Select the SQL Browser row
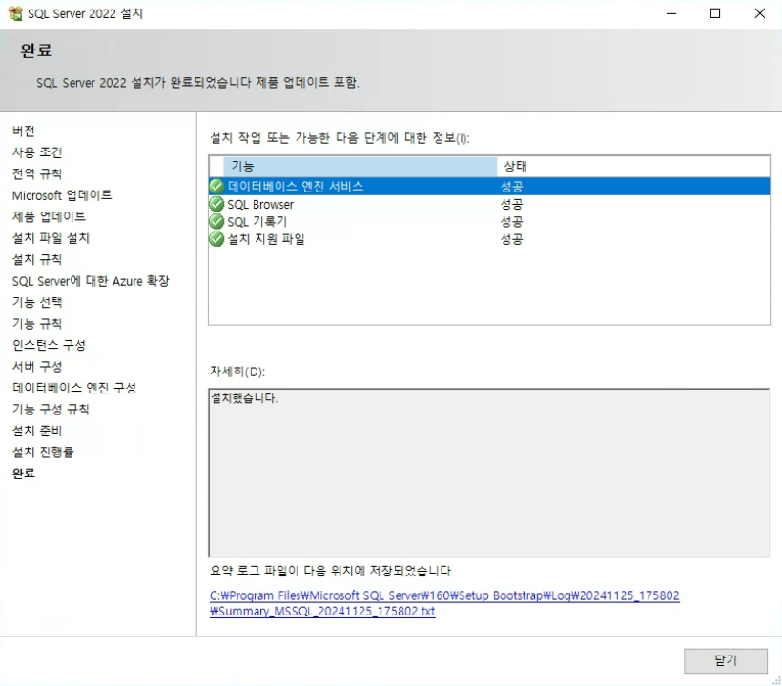 pyautogui.click(x=489, y=204)
